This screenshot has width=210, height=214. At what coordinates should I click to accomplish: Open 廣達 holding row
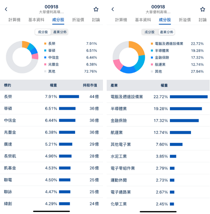pos(51,144)
